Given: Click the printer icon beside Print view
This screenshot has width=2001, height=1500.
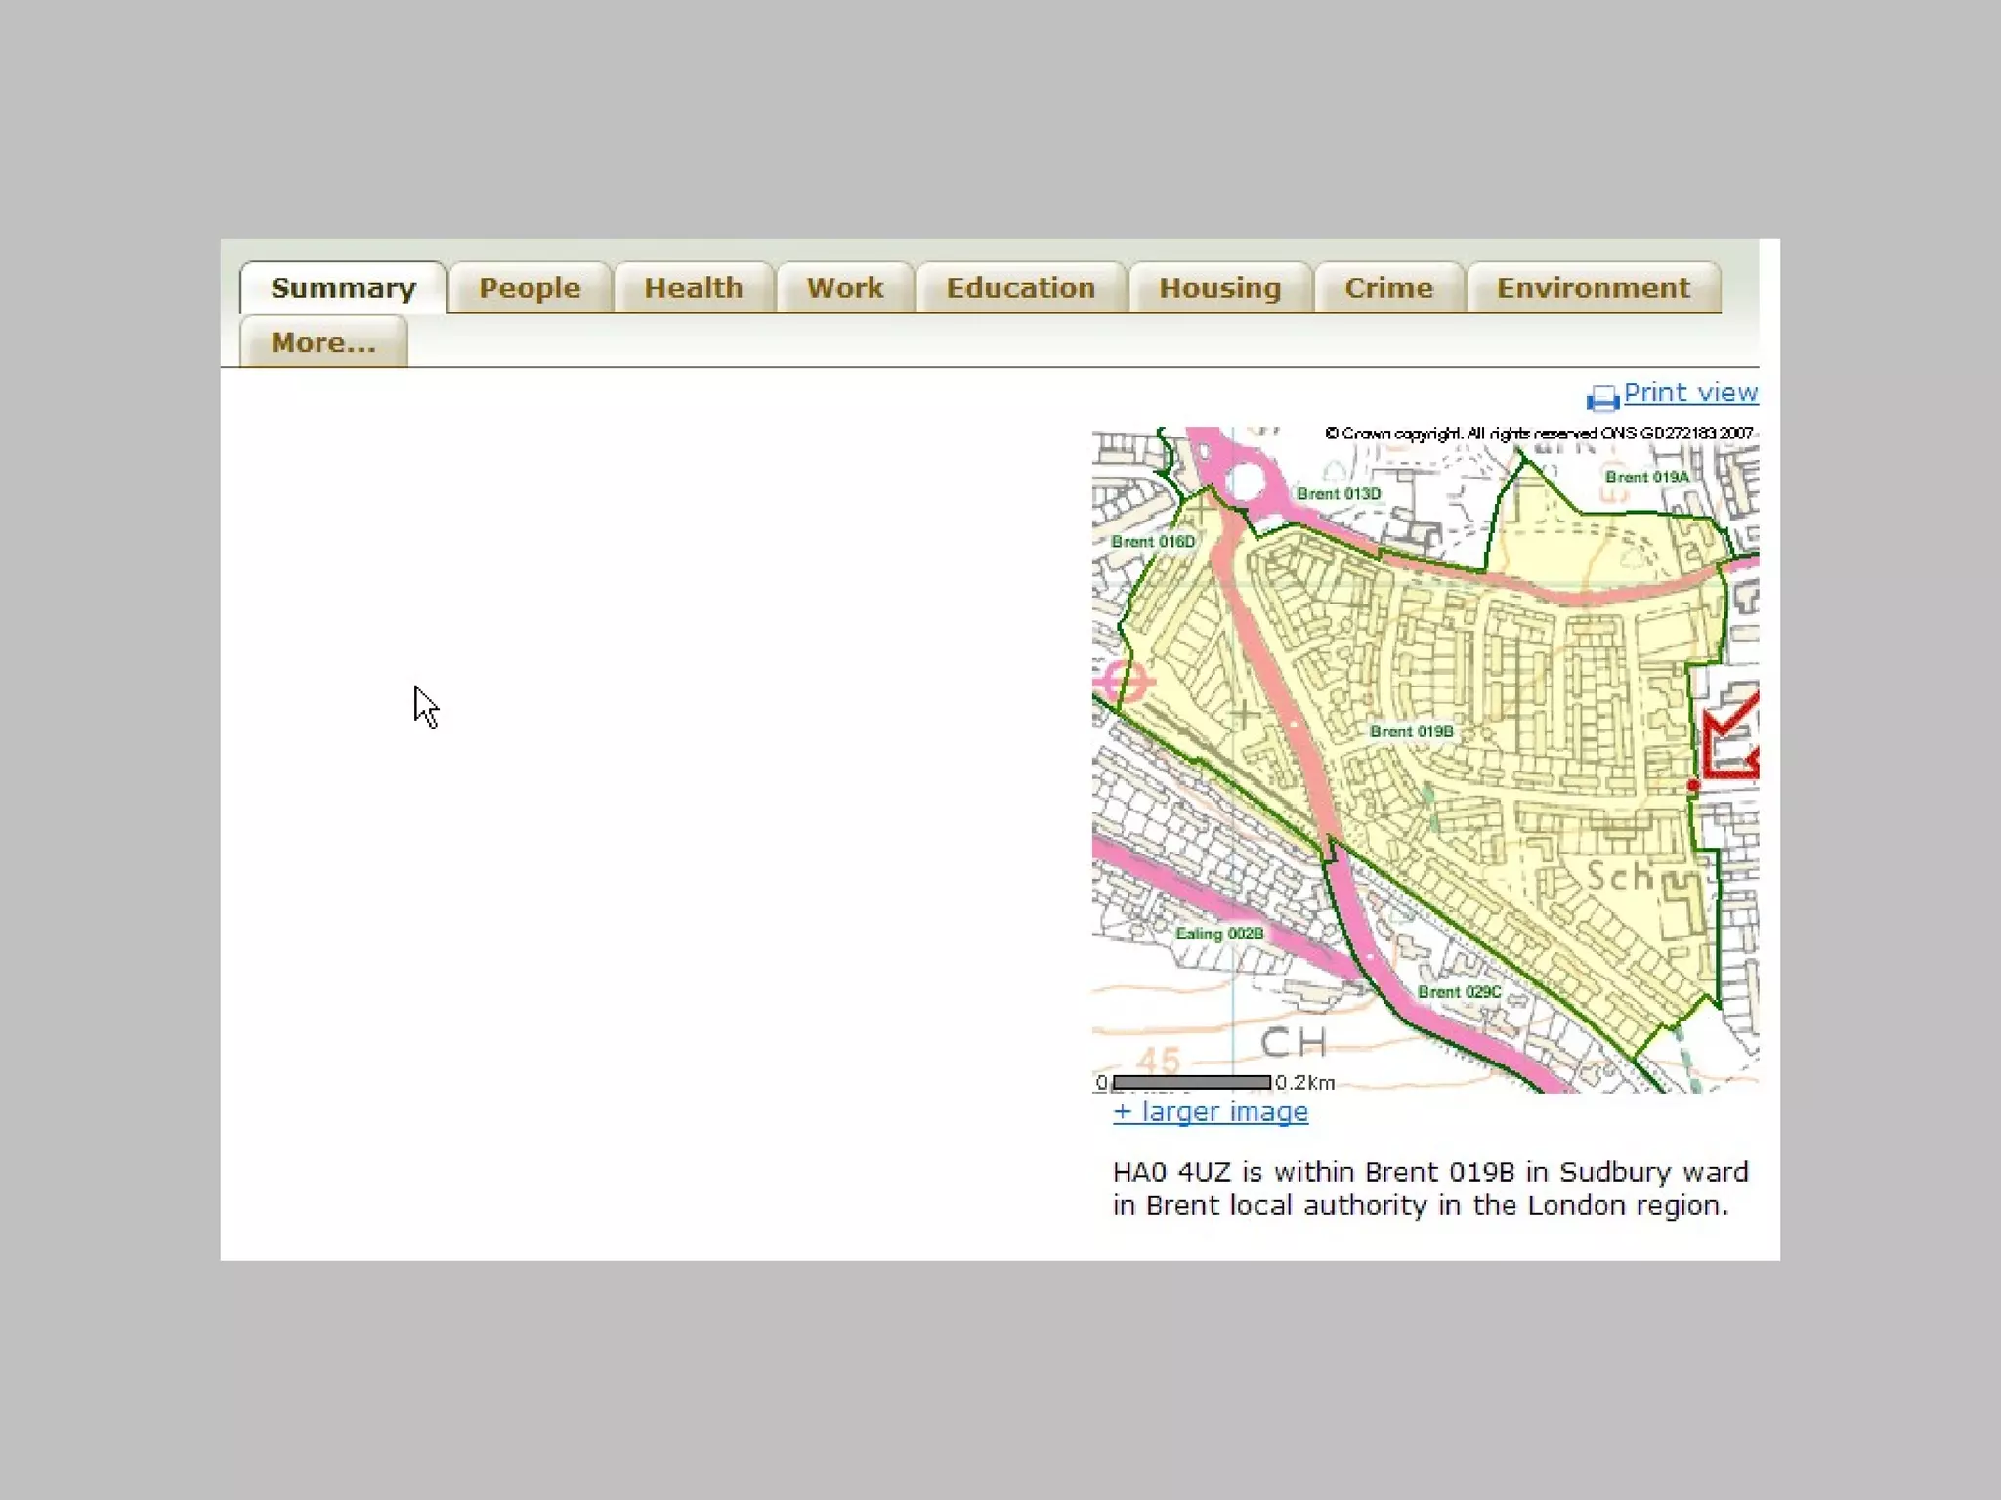Looking at the screenshot, I should click(x=1602, y=397).
